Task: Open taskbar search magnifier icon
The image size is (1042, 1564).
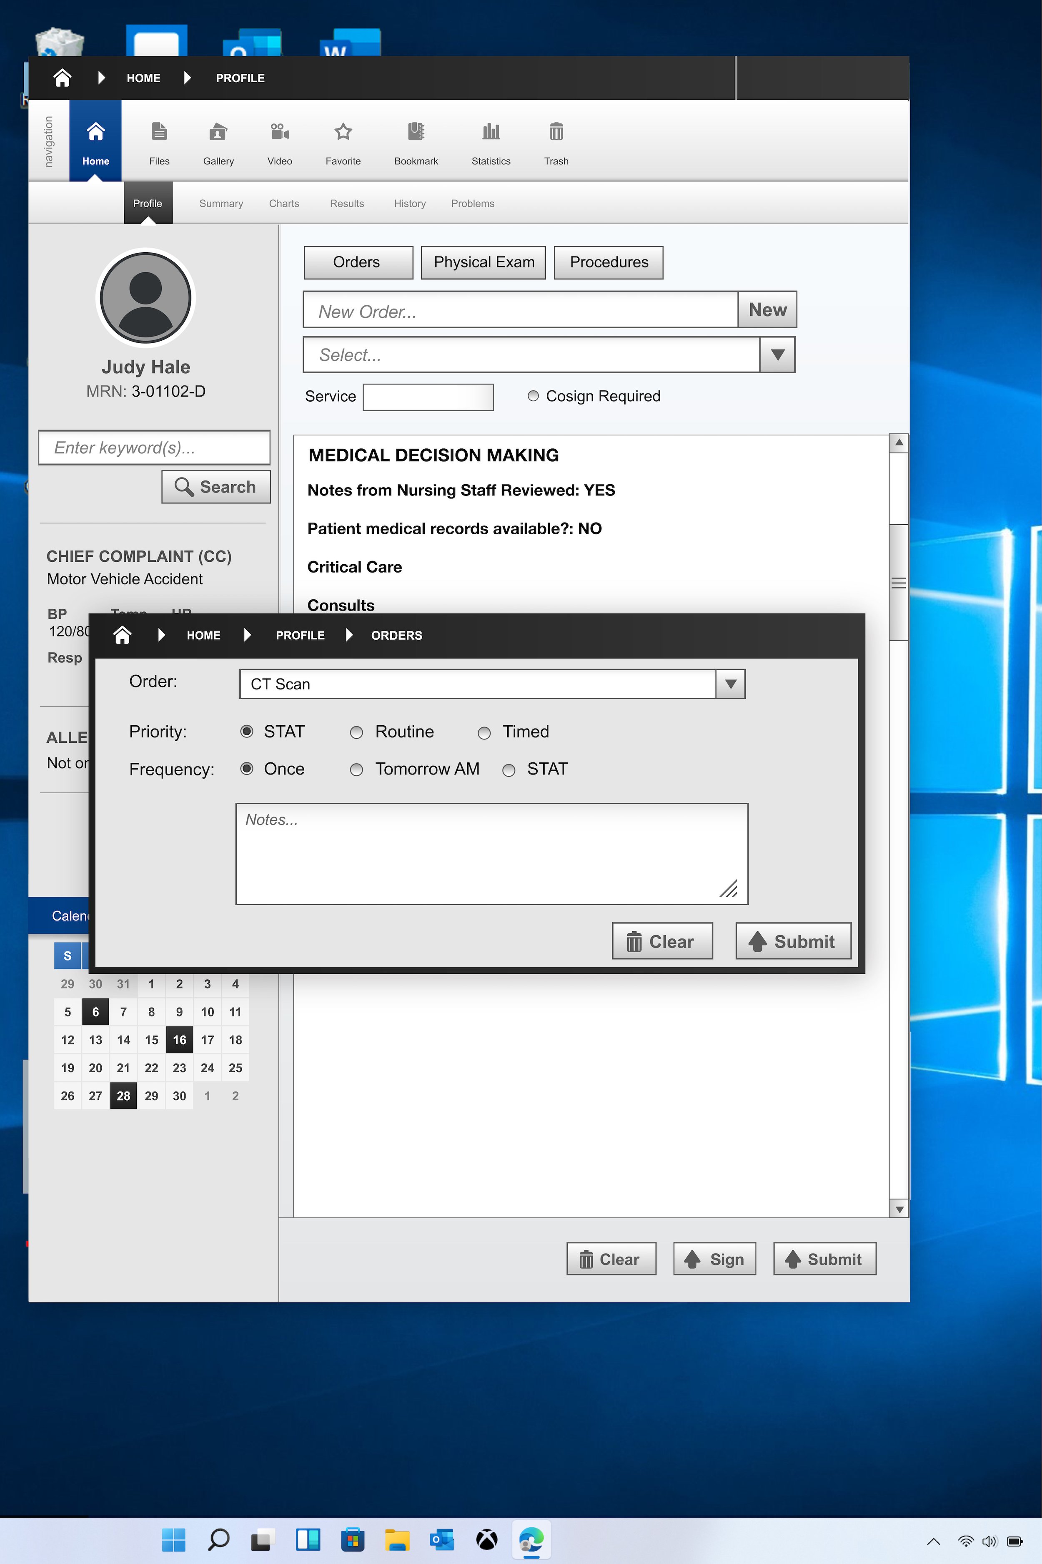Action: pyautogui.click(x=219, y=1539)
